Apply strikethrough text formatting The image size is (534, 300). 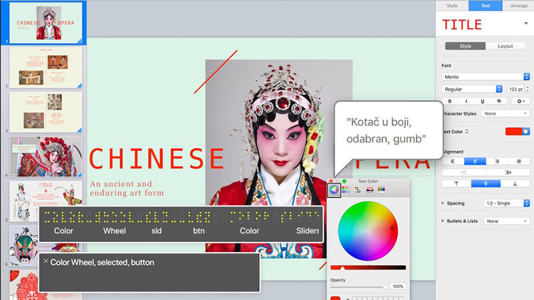click(499, 101)
